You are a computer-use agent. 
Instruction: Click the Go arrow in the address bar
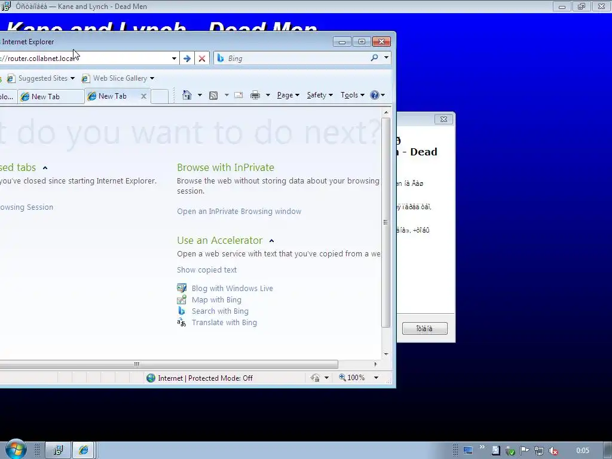tap(187, 59)
